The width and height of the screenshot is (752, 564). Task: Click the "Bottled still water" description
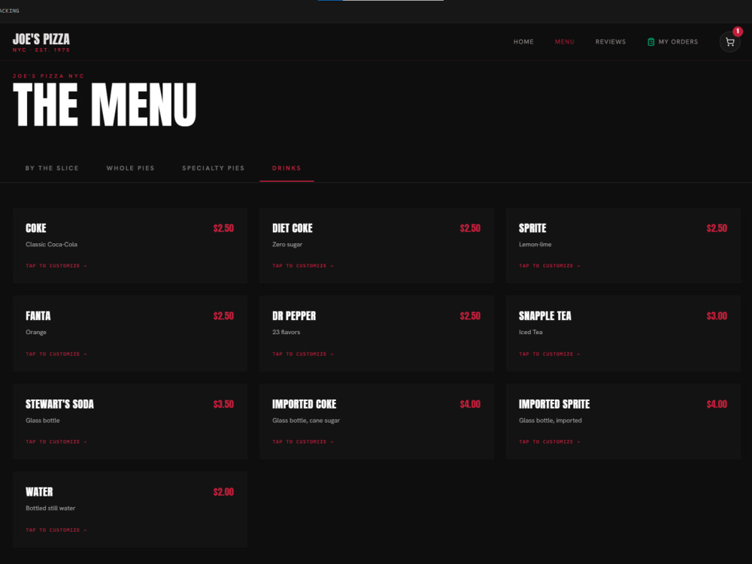coord(50,508)
